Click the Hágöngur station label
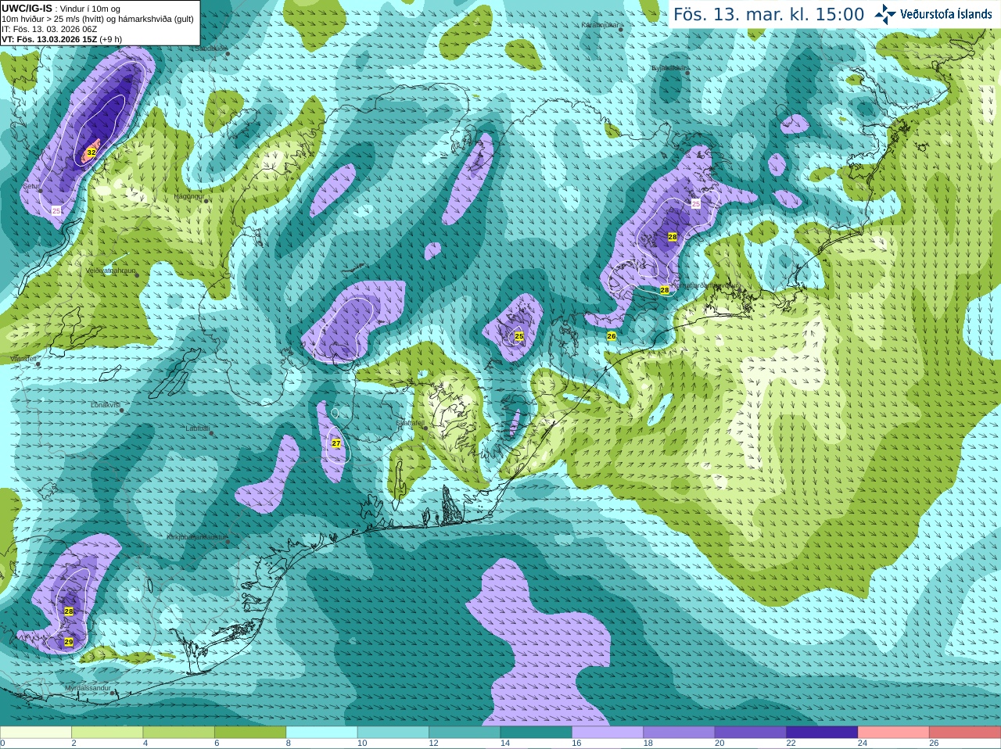 coord(188,196)
